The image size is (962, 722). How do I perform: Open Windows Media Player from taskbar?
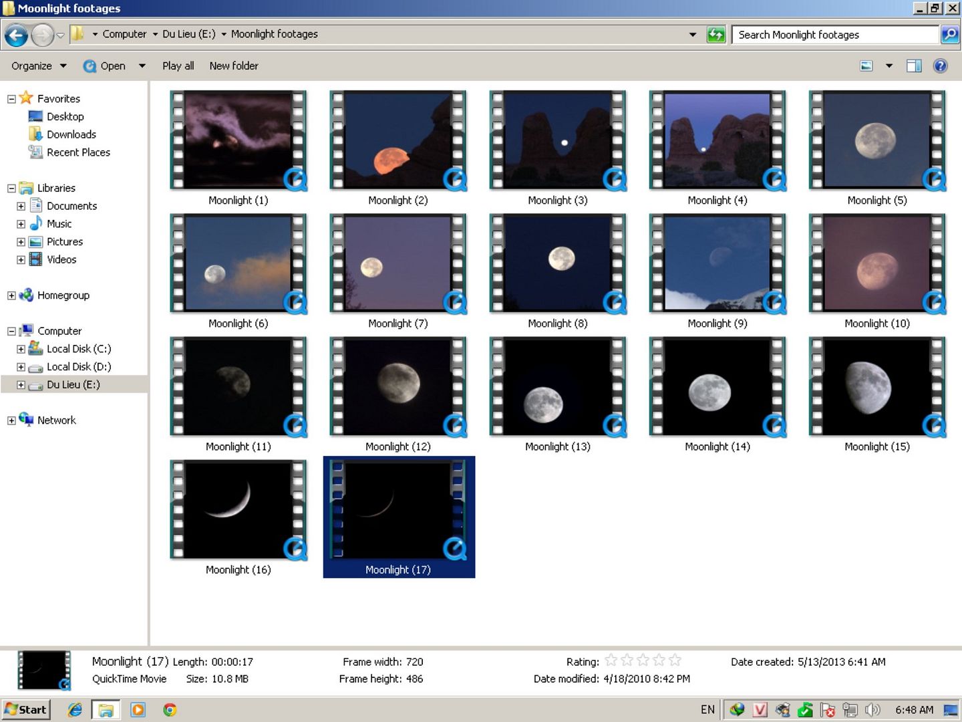click(138, 709)
